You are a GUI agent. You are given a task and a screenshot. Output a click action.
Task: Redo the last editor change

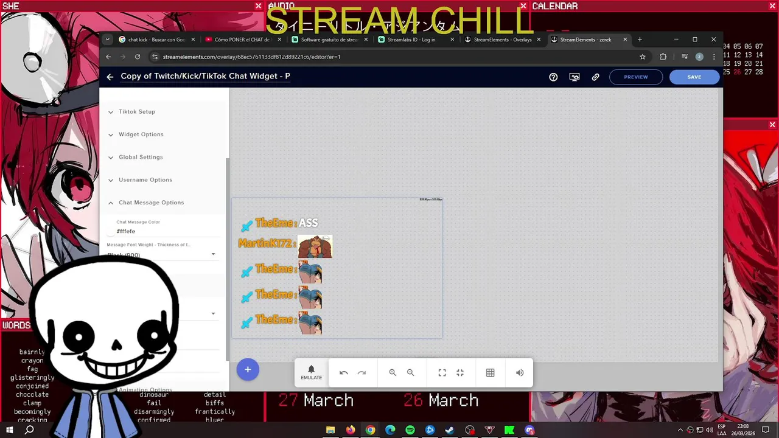pos(362,373)
